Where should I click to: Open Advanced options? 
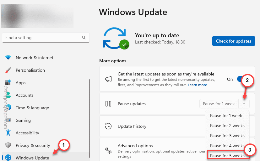pyautogui.click(x=177, y=150)
